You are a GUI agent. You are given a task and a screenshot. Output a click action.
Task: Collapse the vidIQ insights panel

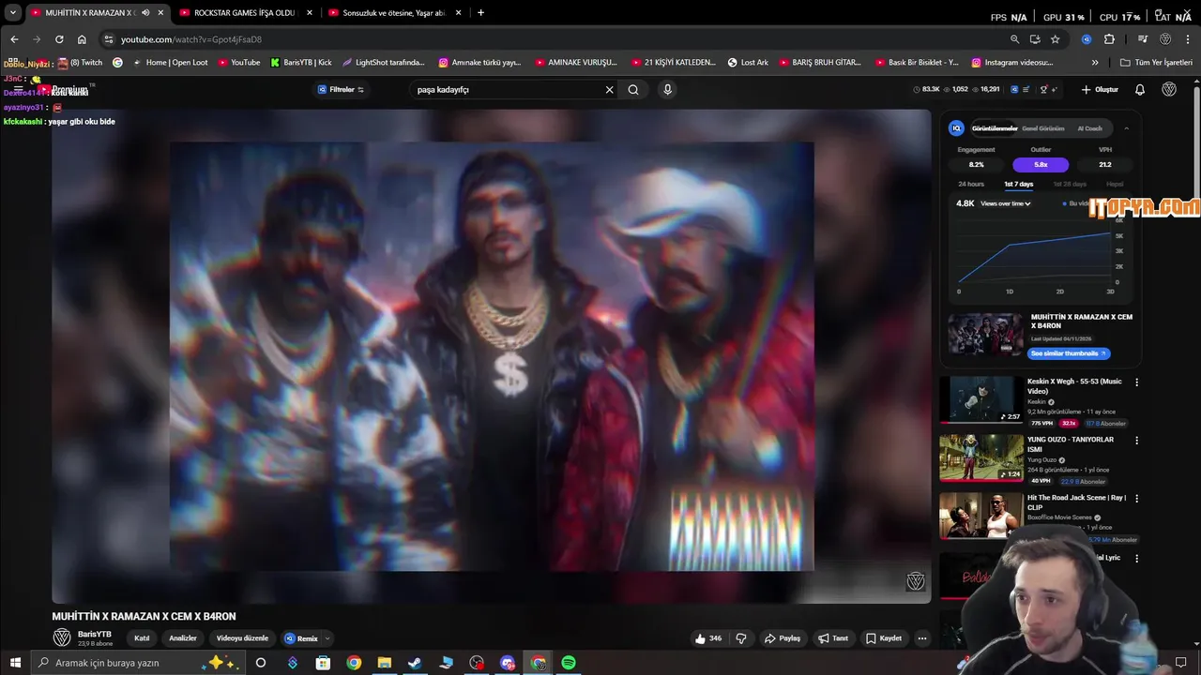tap(1126, 128)
